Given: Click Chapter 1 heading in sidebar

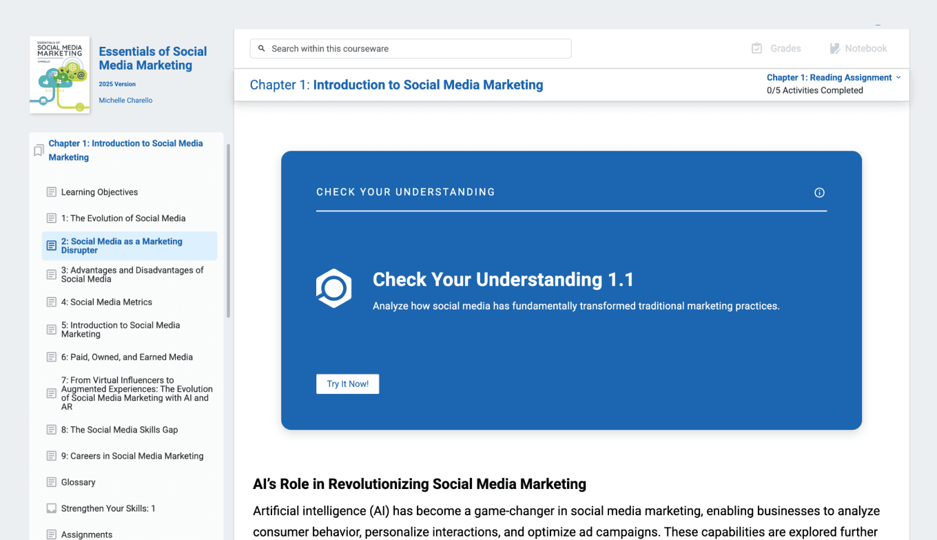Looking at the screenshot, I should 125,150.
